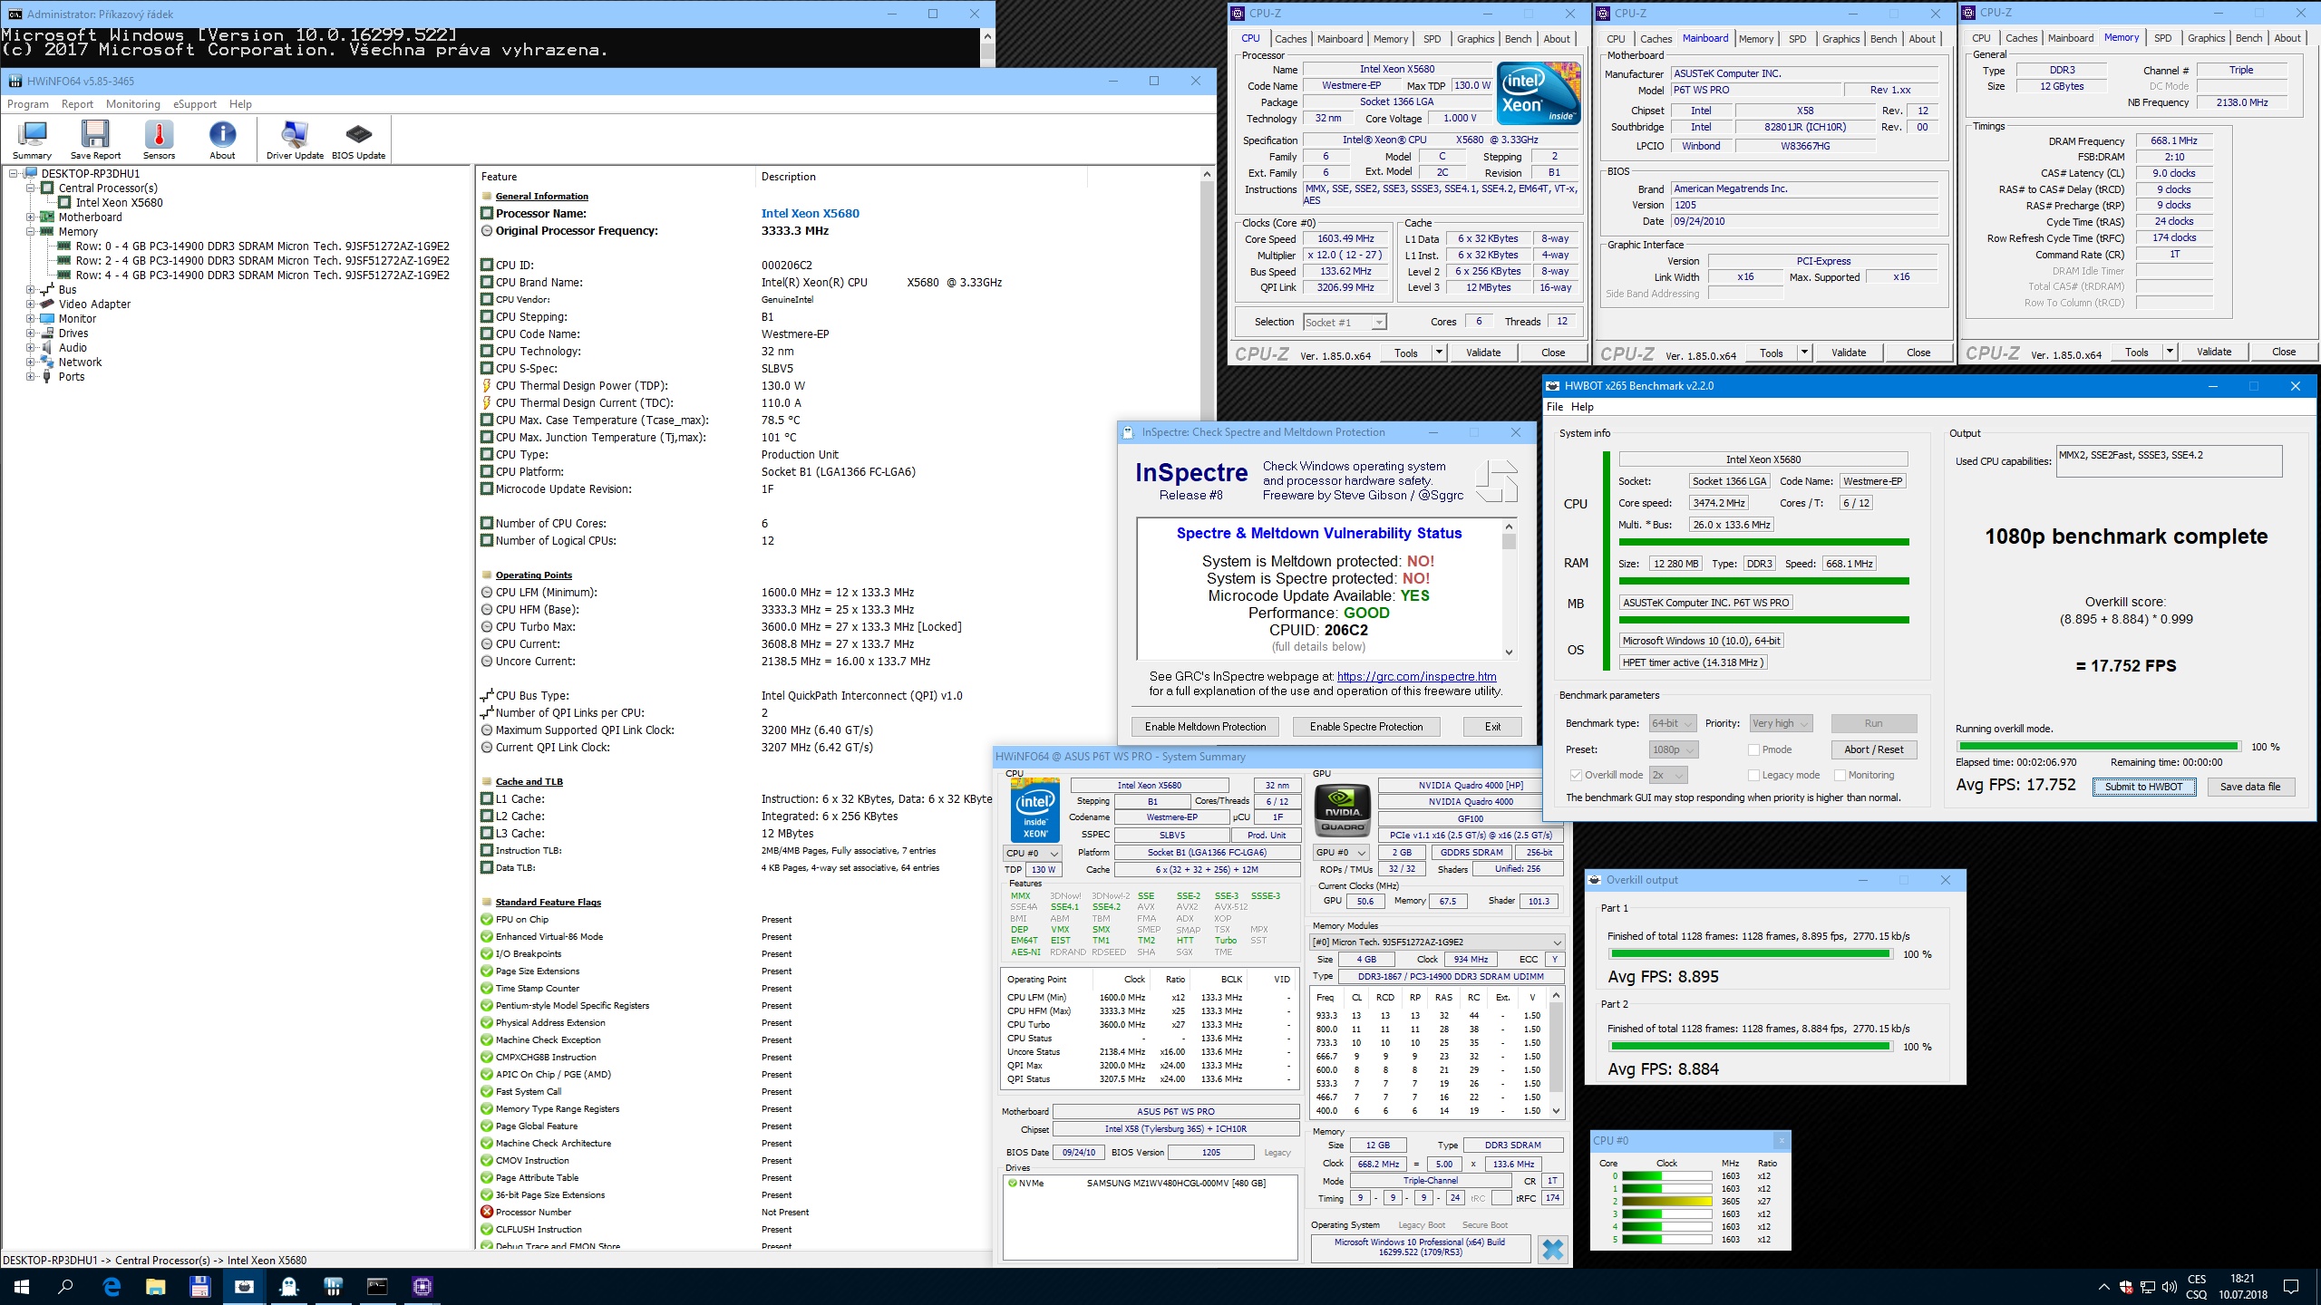Open the File menu in HWBOT x265
Viewport: 2321px width, 1305px height.
tap(1554, 407)
